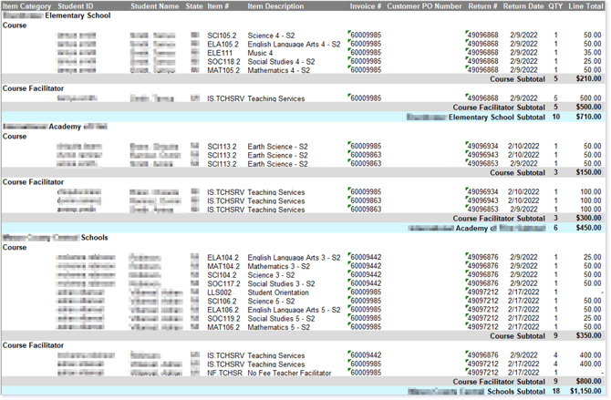This screenshot has height=400, width=611.
Task: Select the Schools Subtotal $1,150.00 cell
Action: pyautogui.click(x=585, y=391)
